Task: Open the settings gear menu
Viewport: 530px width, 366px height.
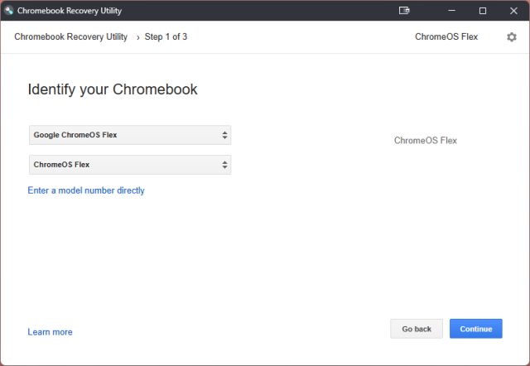Action: (x=511, y=37)
